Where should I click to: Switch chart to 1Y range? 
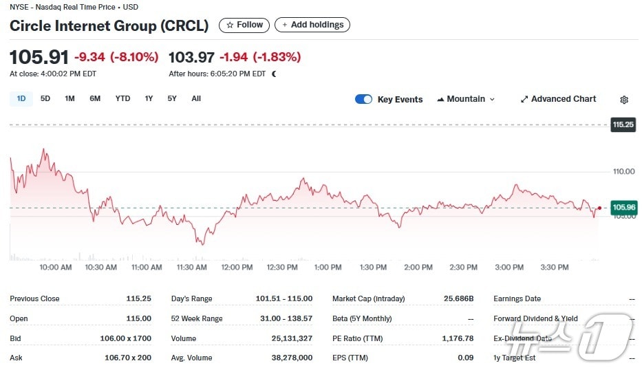(149, 98)
